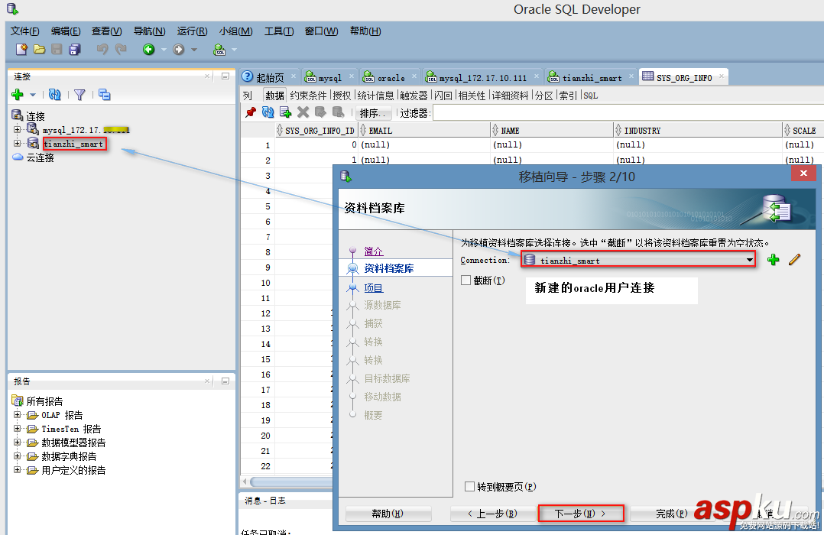Select 云连接 in the connections tree
Screen dimensions: 824x535
pos(40,157)
